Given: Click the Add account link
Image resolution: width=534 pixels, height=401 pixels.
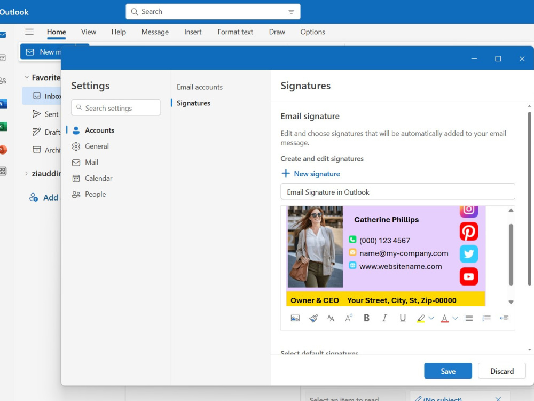Looking at the screenshot, I should pyautogui.click(x=44, y=197).
